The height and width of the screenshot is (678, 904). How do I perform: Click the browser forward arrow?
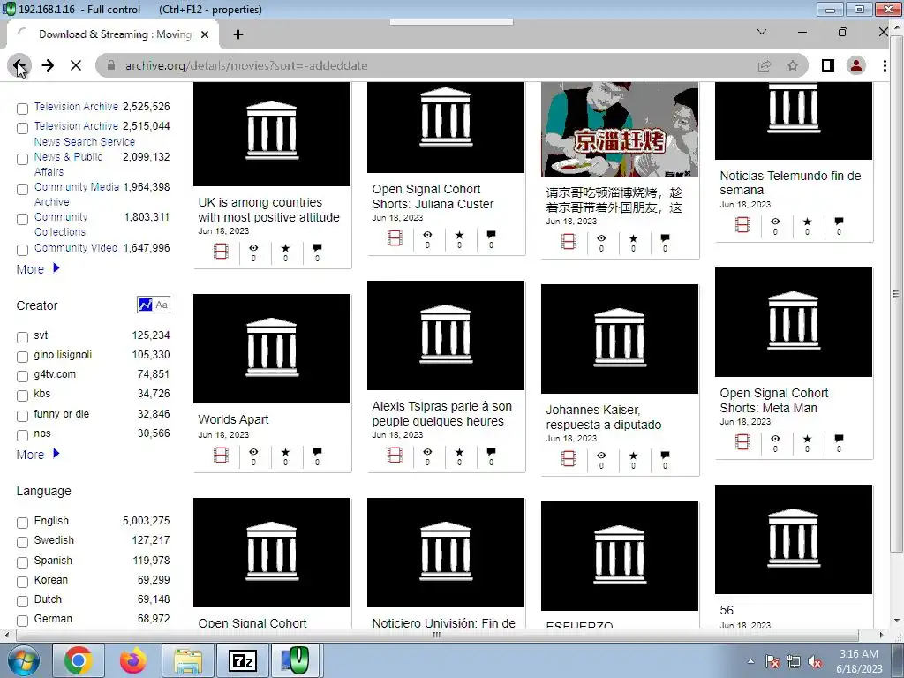(48, 65)
